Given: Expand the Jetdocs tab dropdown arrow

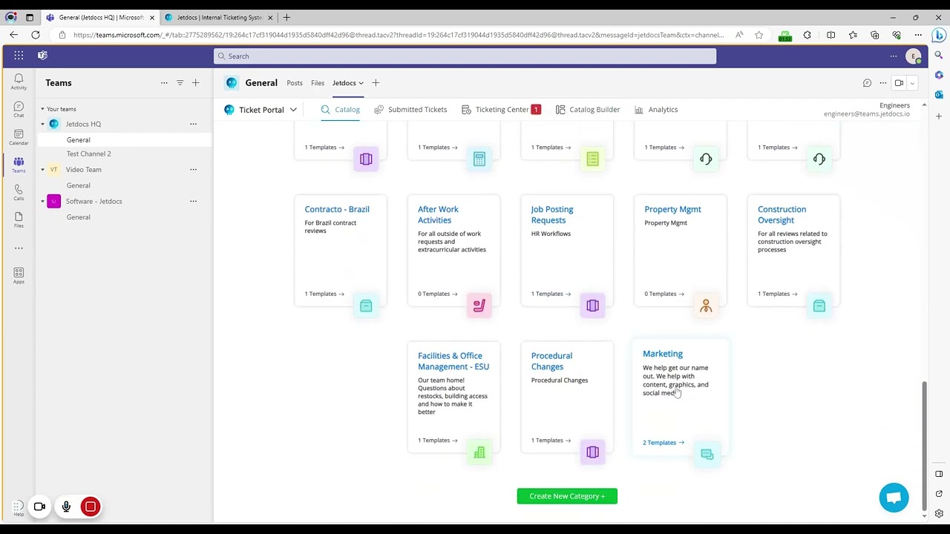Looking at the screenshot, I should (361, 83).
